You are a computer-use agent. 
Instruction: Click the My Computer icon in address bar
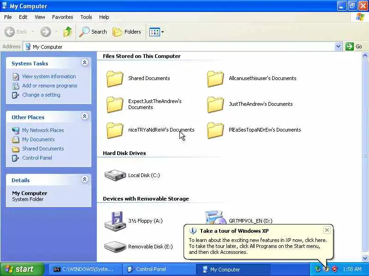pos(28,46)
